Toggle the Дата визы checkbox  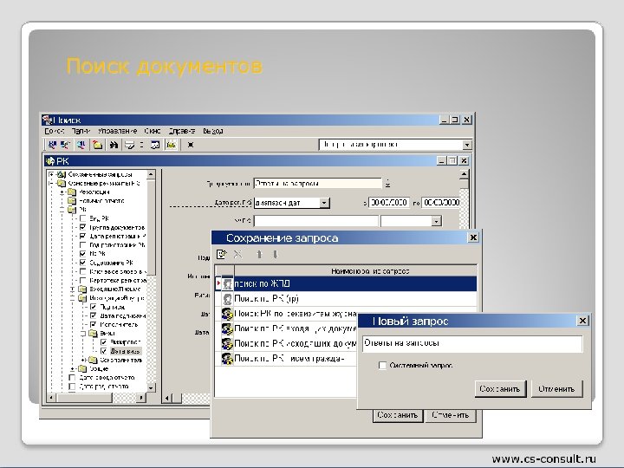[x=104, y=351]
